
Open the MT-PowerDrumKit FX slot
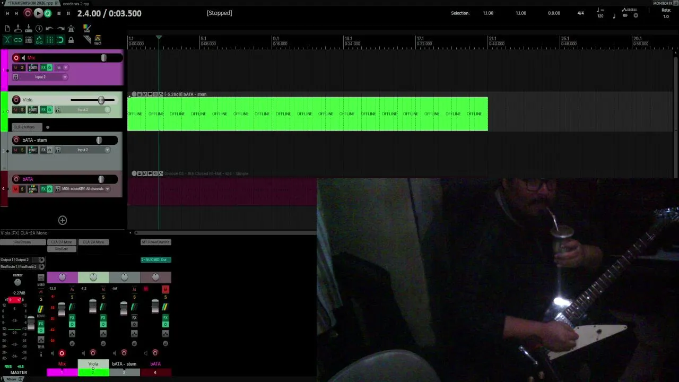point(156,242)
